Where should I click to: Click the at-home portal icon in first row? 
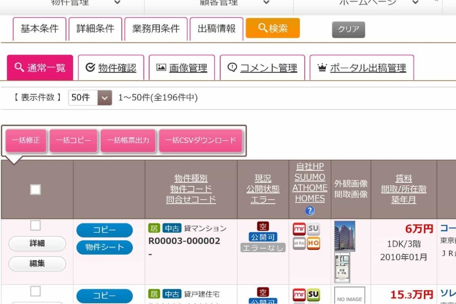[299, 244]
